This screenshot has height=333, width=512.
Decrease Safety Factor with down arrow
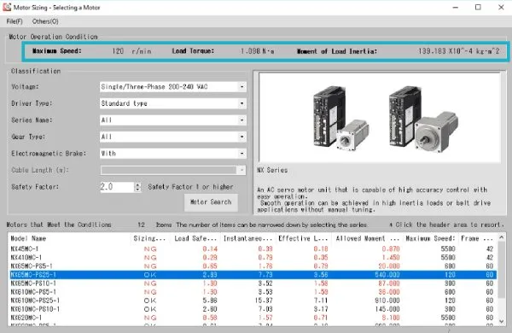(x=137, y=190)
